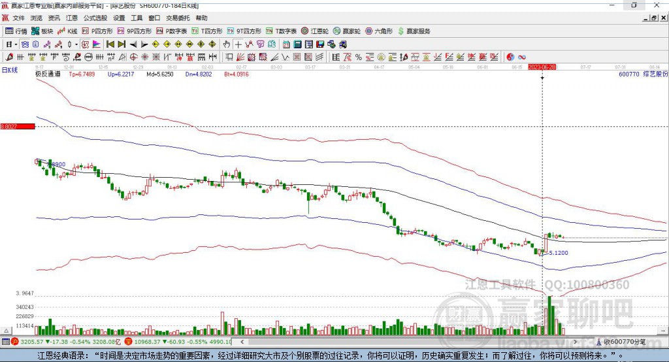Click horizontal scrollbar left arrow
The image size is (669, 362).
point(242,342)
